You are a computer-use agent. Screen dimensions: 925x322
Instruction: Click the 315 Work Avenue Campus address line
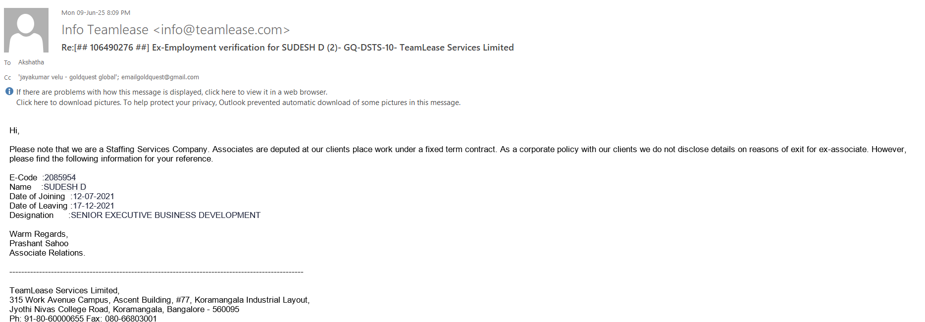[159, 300]
